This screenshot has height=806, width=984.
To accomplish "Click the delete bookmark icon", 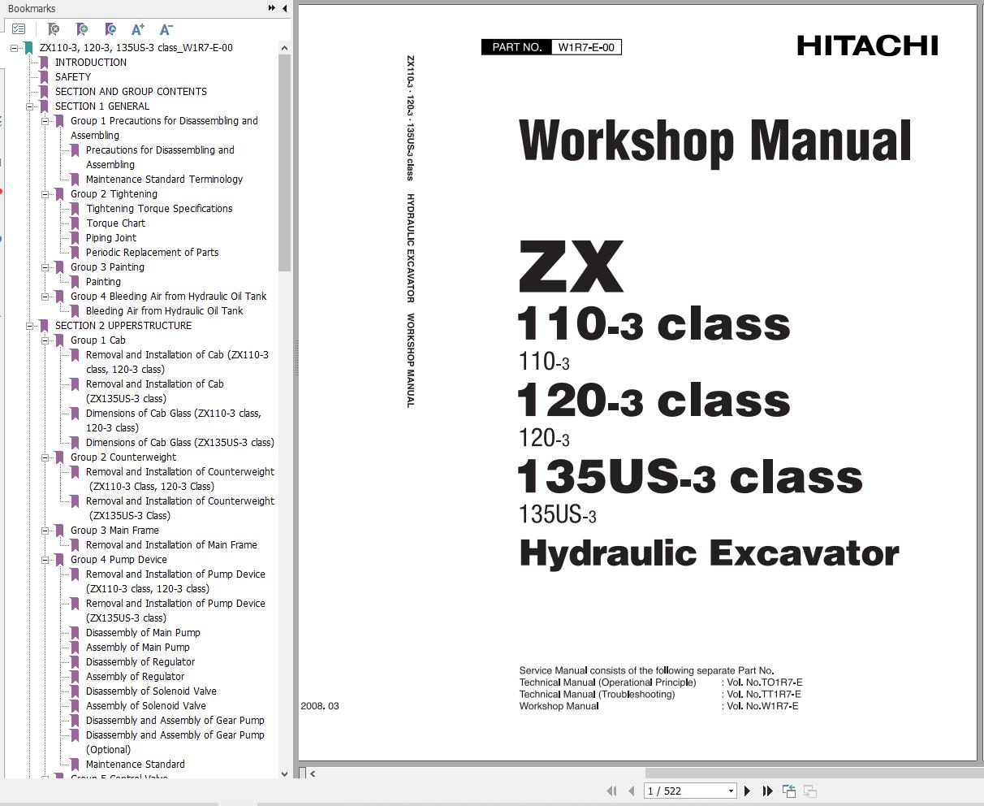I will coord(54,29).
